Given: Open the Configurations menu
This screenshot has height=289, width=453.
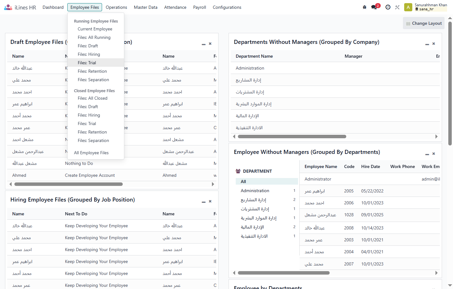Looking at the screenshot, I should pyautogui.click(x=227, y=7).
